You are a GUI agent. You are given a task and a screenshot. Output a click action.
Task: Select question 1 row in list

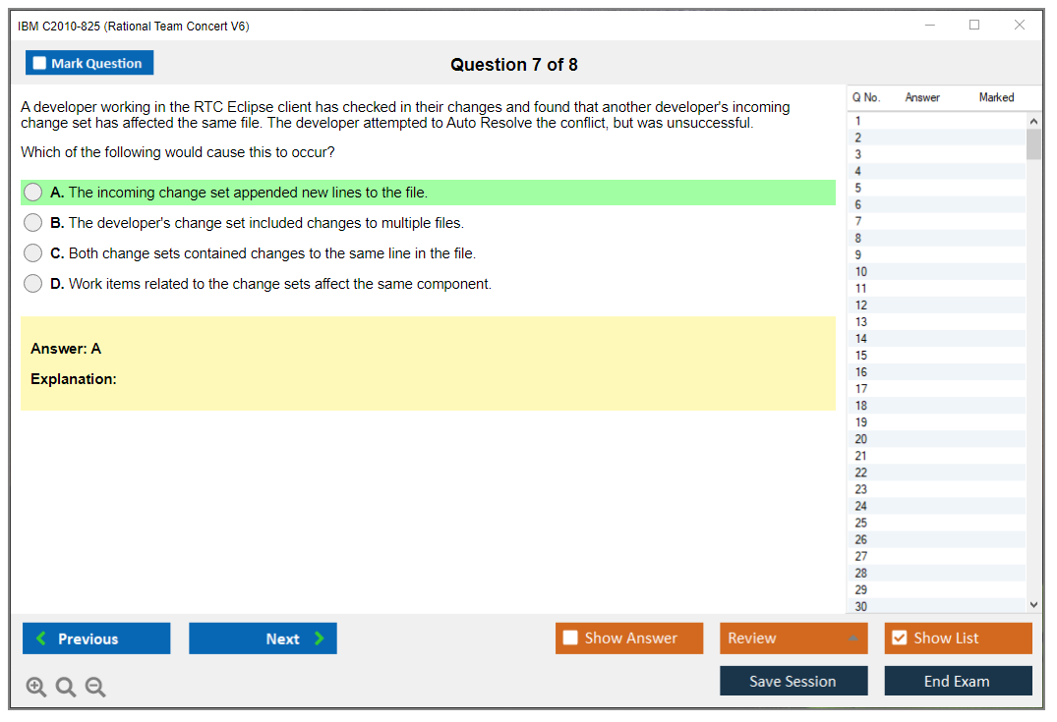click(858, 121)
